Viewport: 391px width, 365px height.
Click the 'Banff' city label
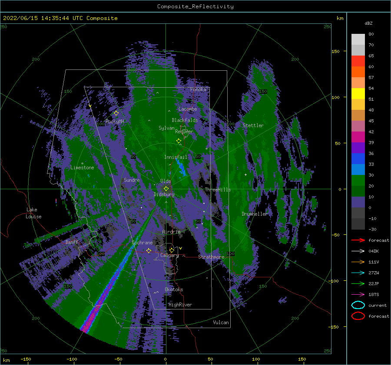[x=72, y=242]
